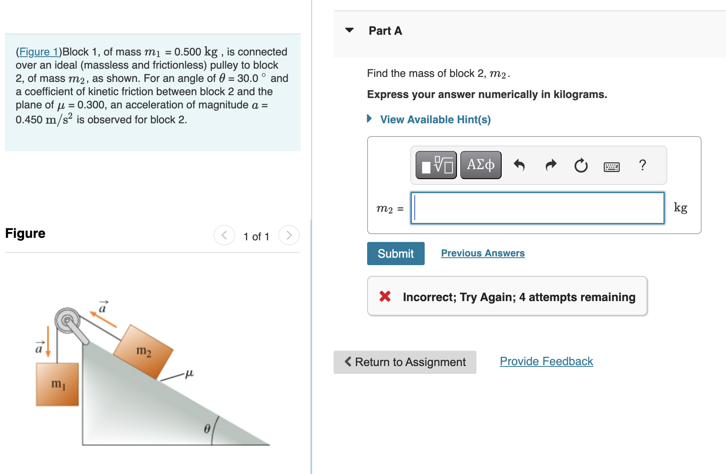Redo the answer entry
The image size is (726, 474).
[551, 165]
